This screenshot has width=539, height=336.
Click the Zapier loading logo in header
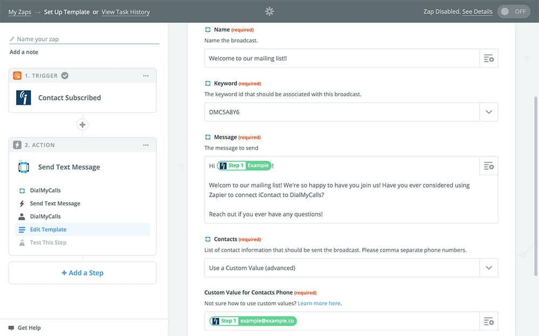click(x=269, y=11)
